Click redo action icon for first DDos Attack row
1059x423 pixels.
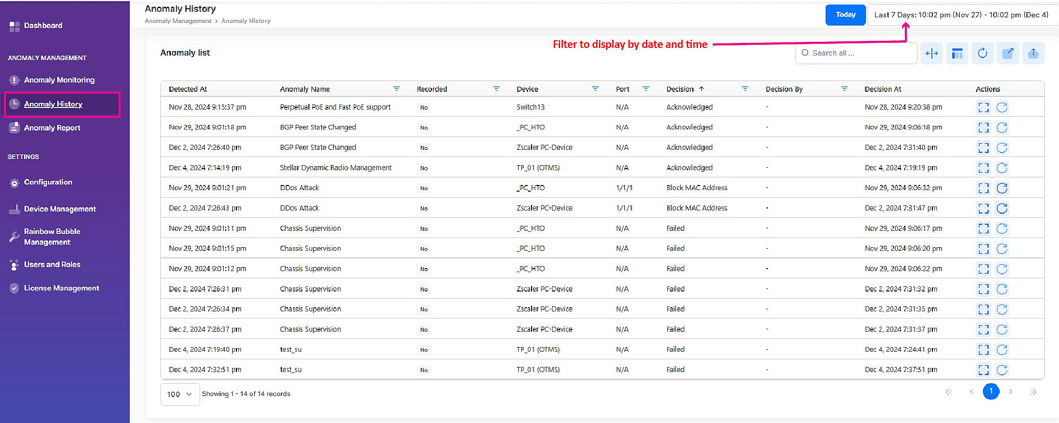coord(1002,188)
